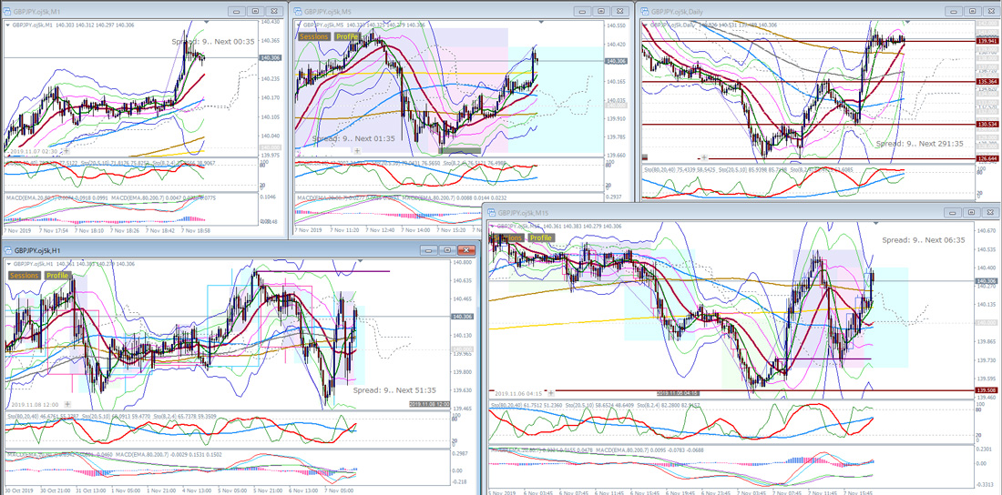The width and height of the screenshot is (1002, 495).
Task: Close the GBPJPY M1 chart window
Action: (274, 11)
